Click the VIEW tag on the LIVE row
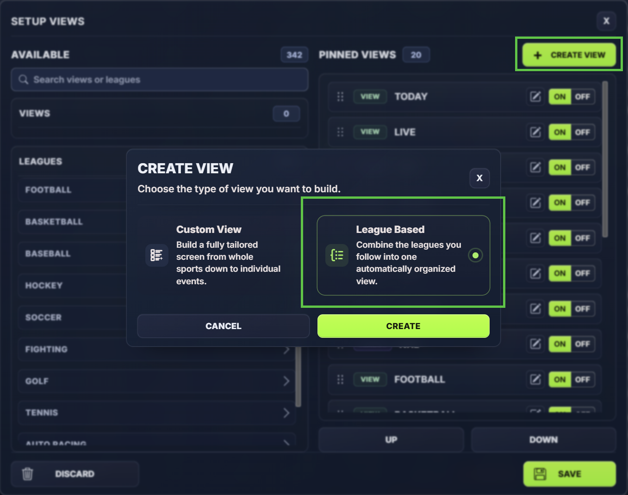 click(370, 132)
